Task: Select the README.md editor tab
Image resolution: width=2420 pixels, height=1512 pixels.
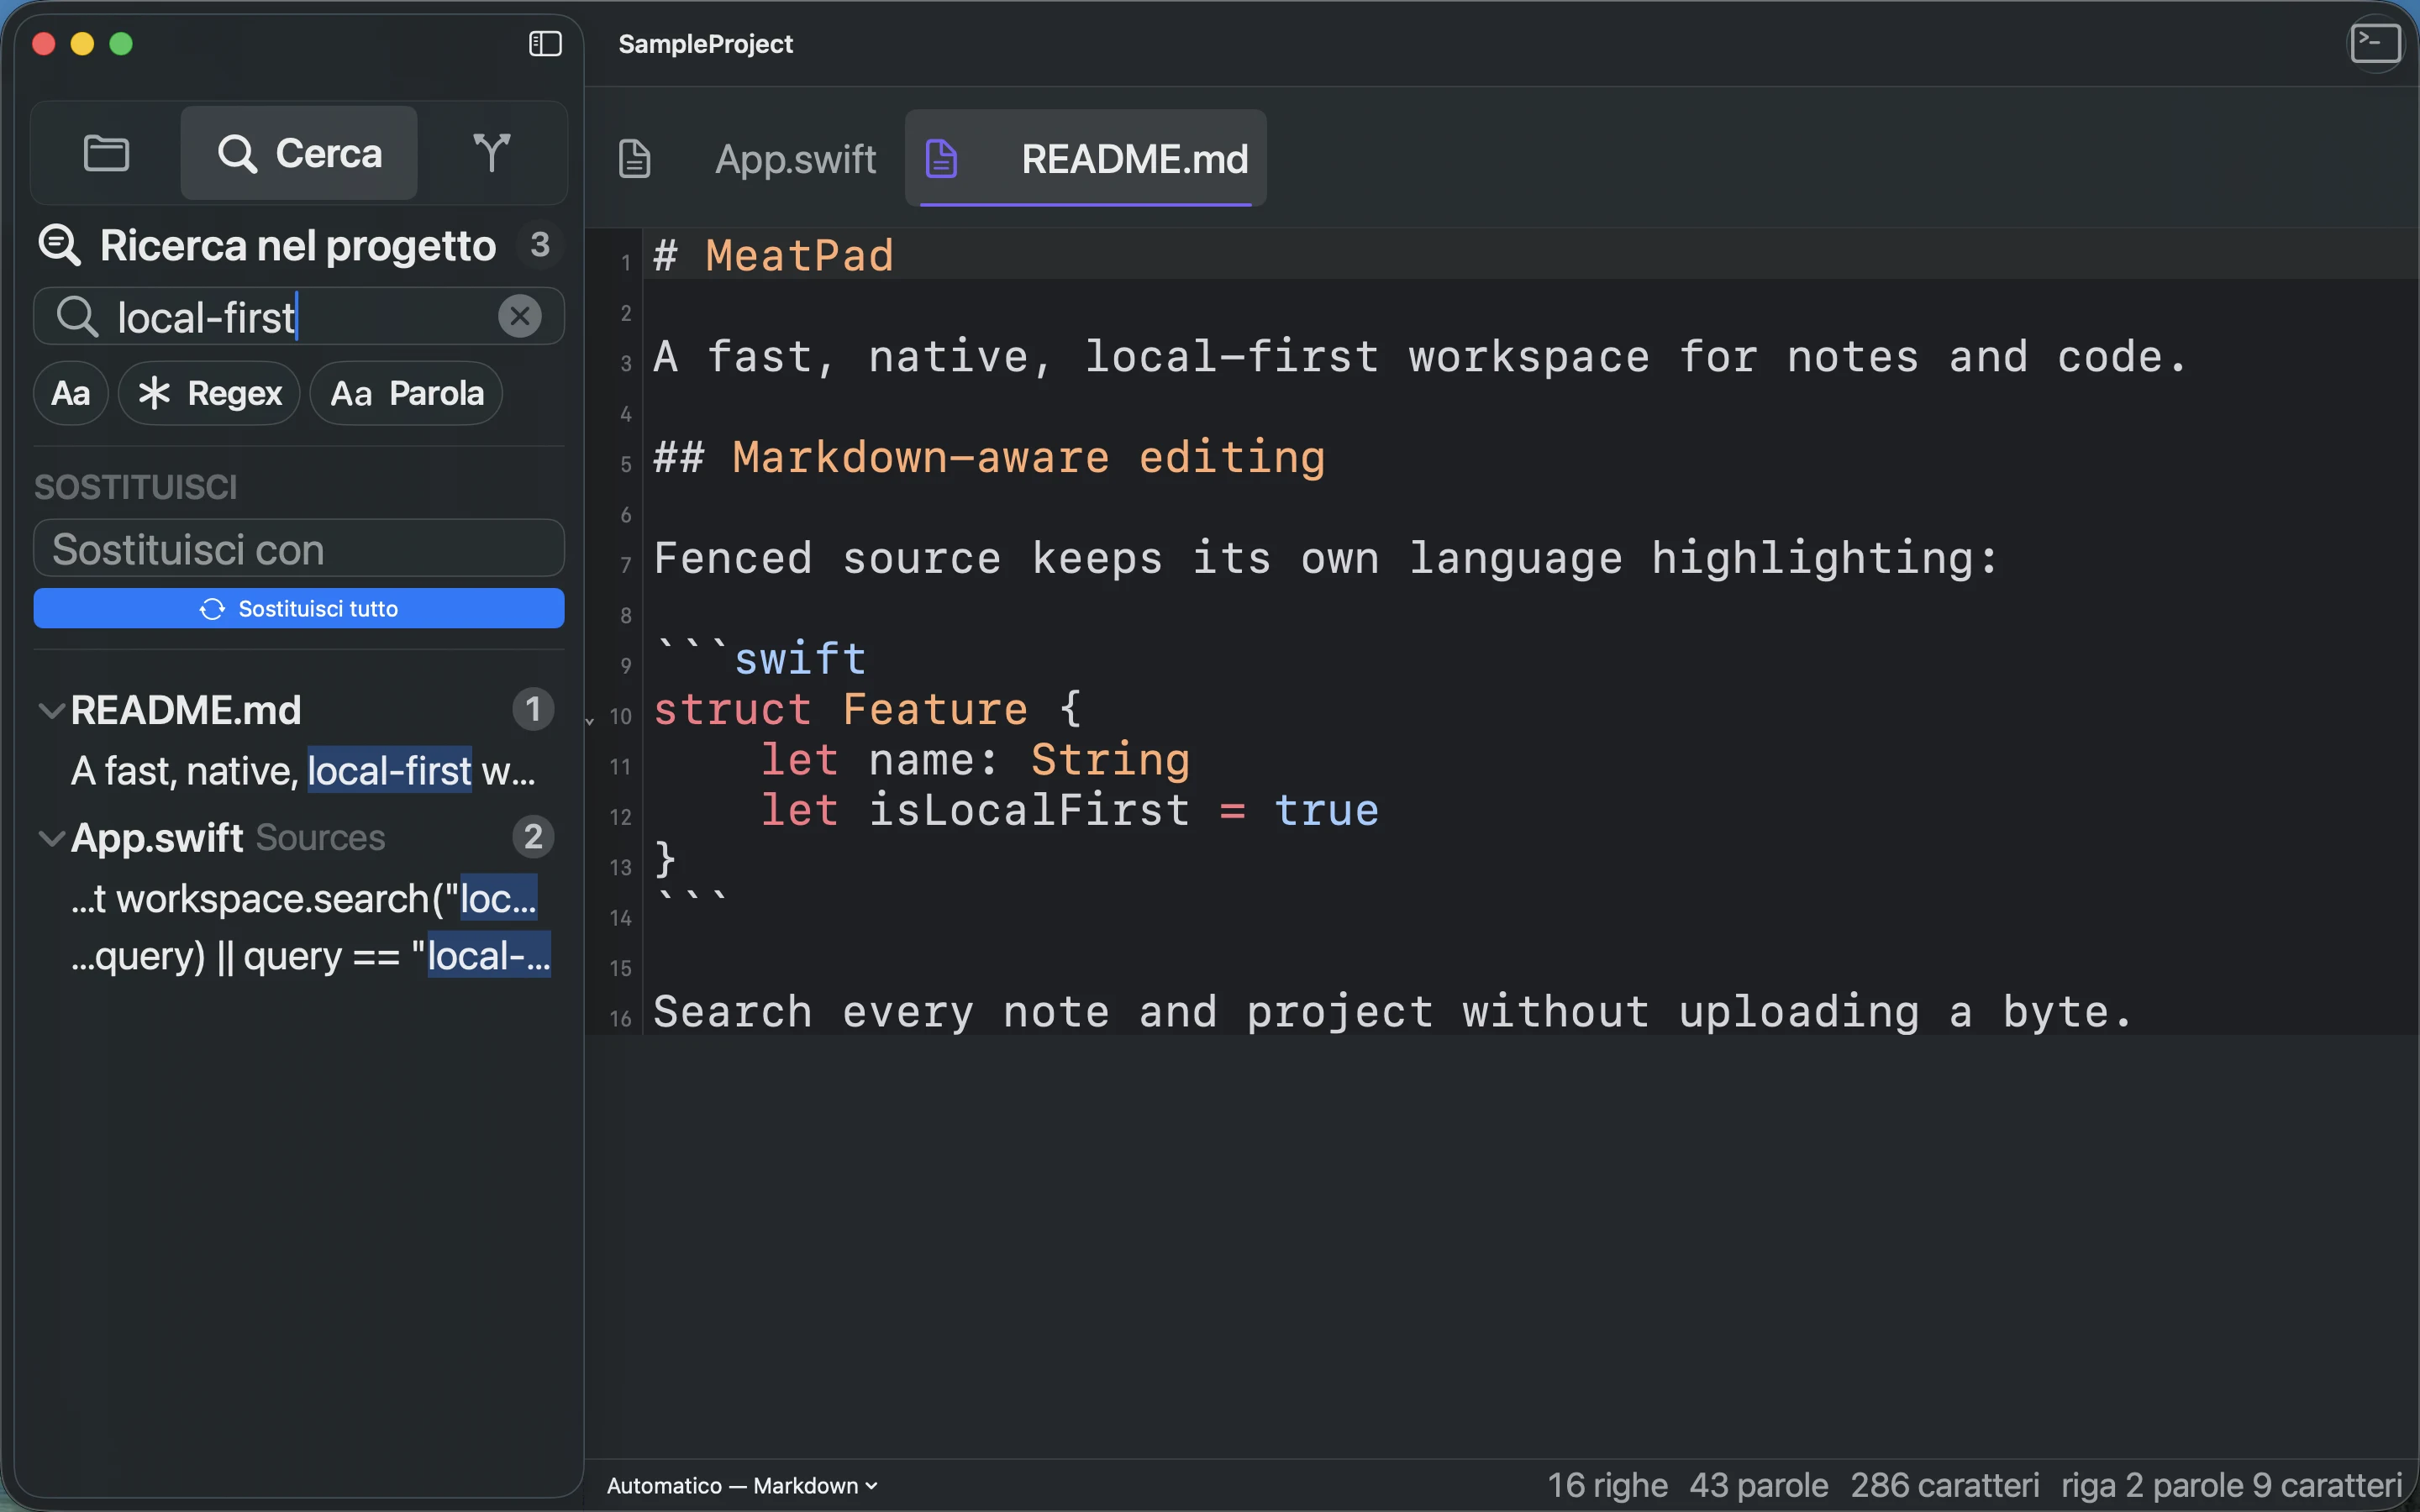Action: pos(1086,159)
